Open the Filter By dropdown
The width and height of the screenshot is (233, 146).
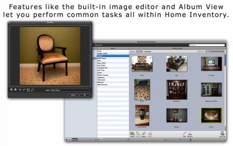point(215,51)
